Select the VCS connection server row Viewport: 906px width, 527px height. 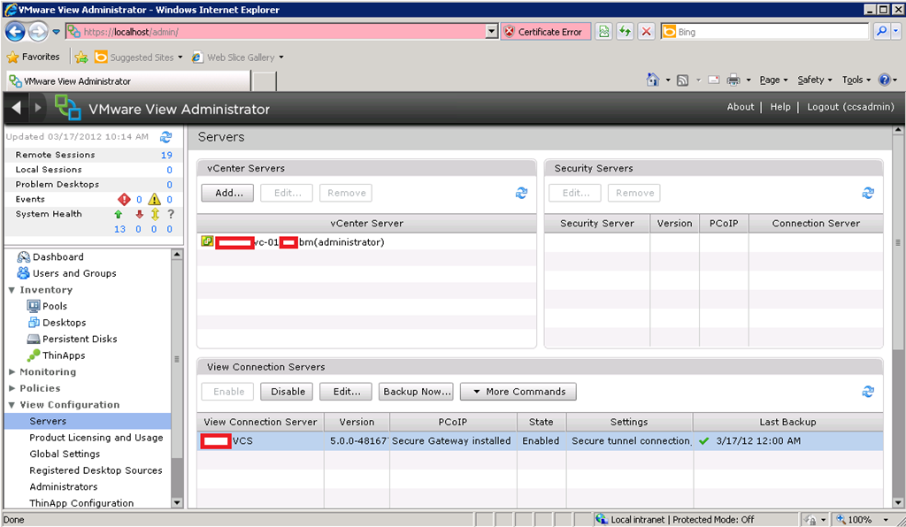click(x=540, y=440)
